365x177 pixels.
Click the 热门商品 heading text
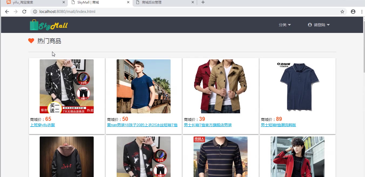pyautogui.click(x=49, y=41)
